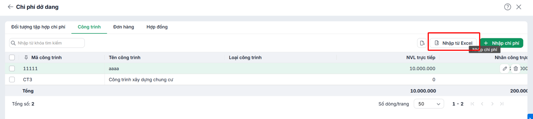Toggle the select-all header checkbox
This screenshot has height=119, width=533.
click(12, 58)
